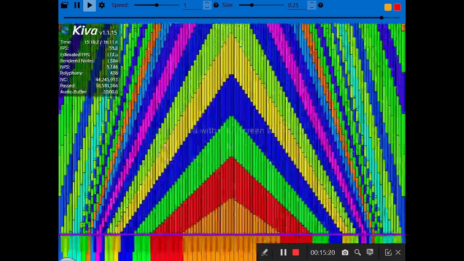Screen dimensions: 464x261
Task: Decrease Size with the down arrow
Action: [312, 7]
